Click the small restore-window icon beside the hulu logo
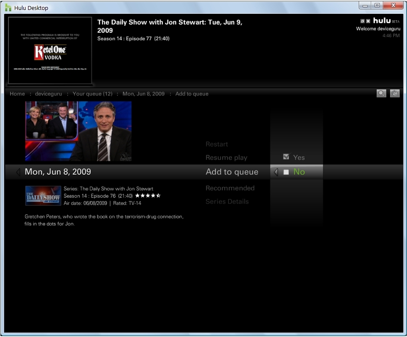The width and height of the screenshot is (407, 337). point(363,21)
